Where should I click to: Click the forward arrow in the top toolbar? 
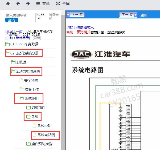pyautogui.click(x=28, y=4)
